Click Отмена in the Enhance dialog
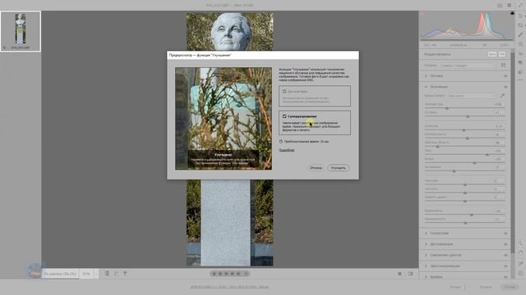The height and width of the screenshot is (295, 526). 316,168
